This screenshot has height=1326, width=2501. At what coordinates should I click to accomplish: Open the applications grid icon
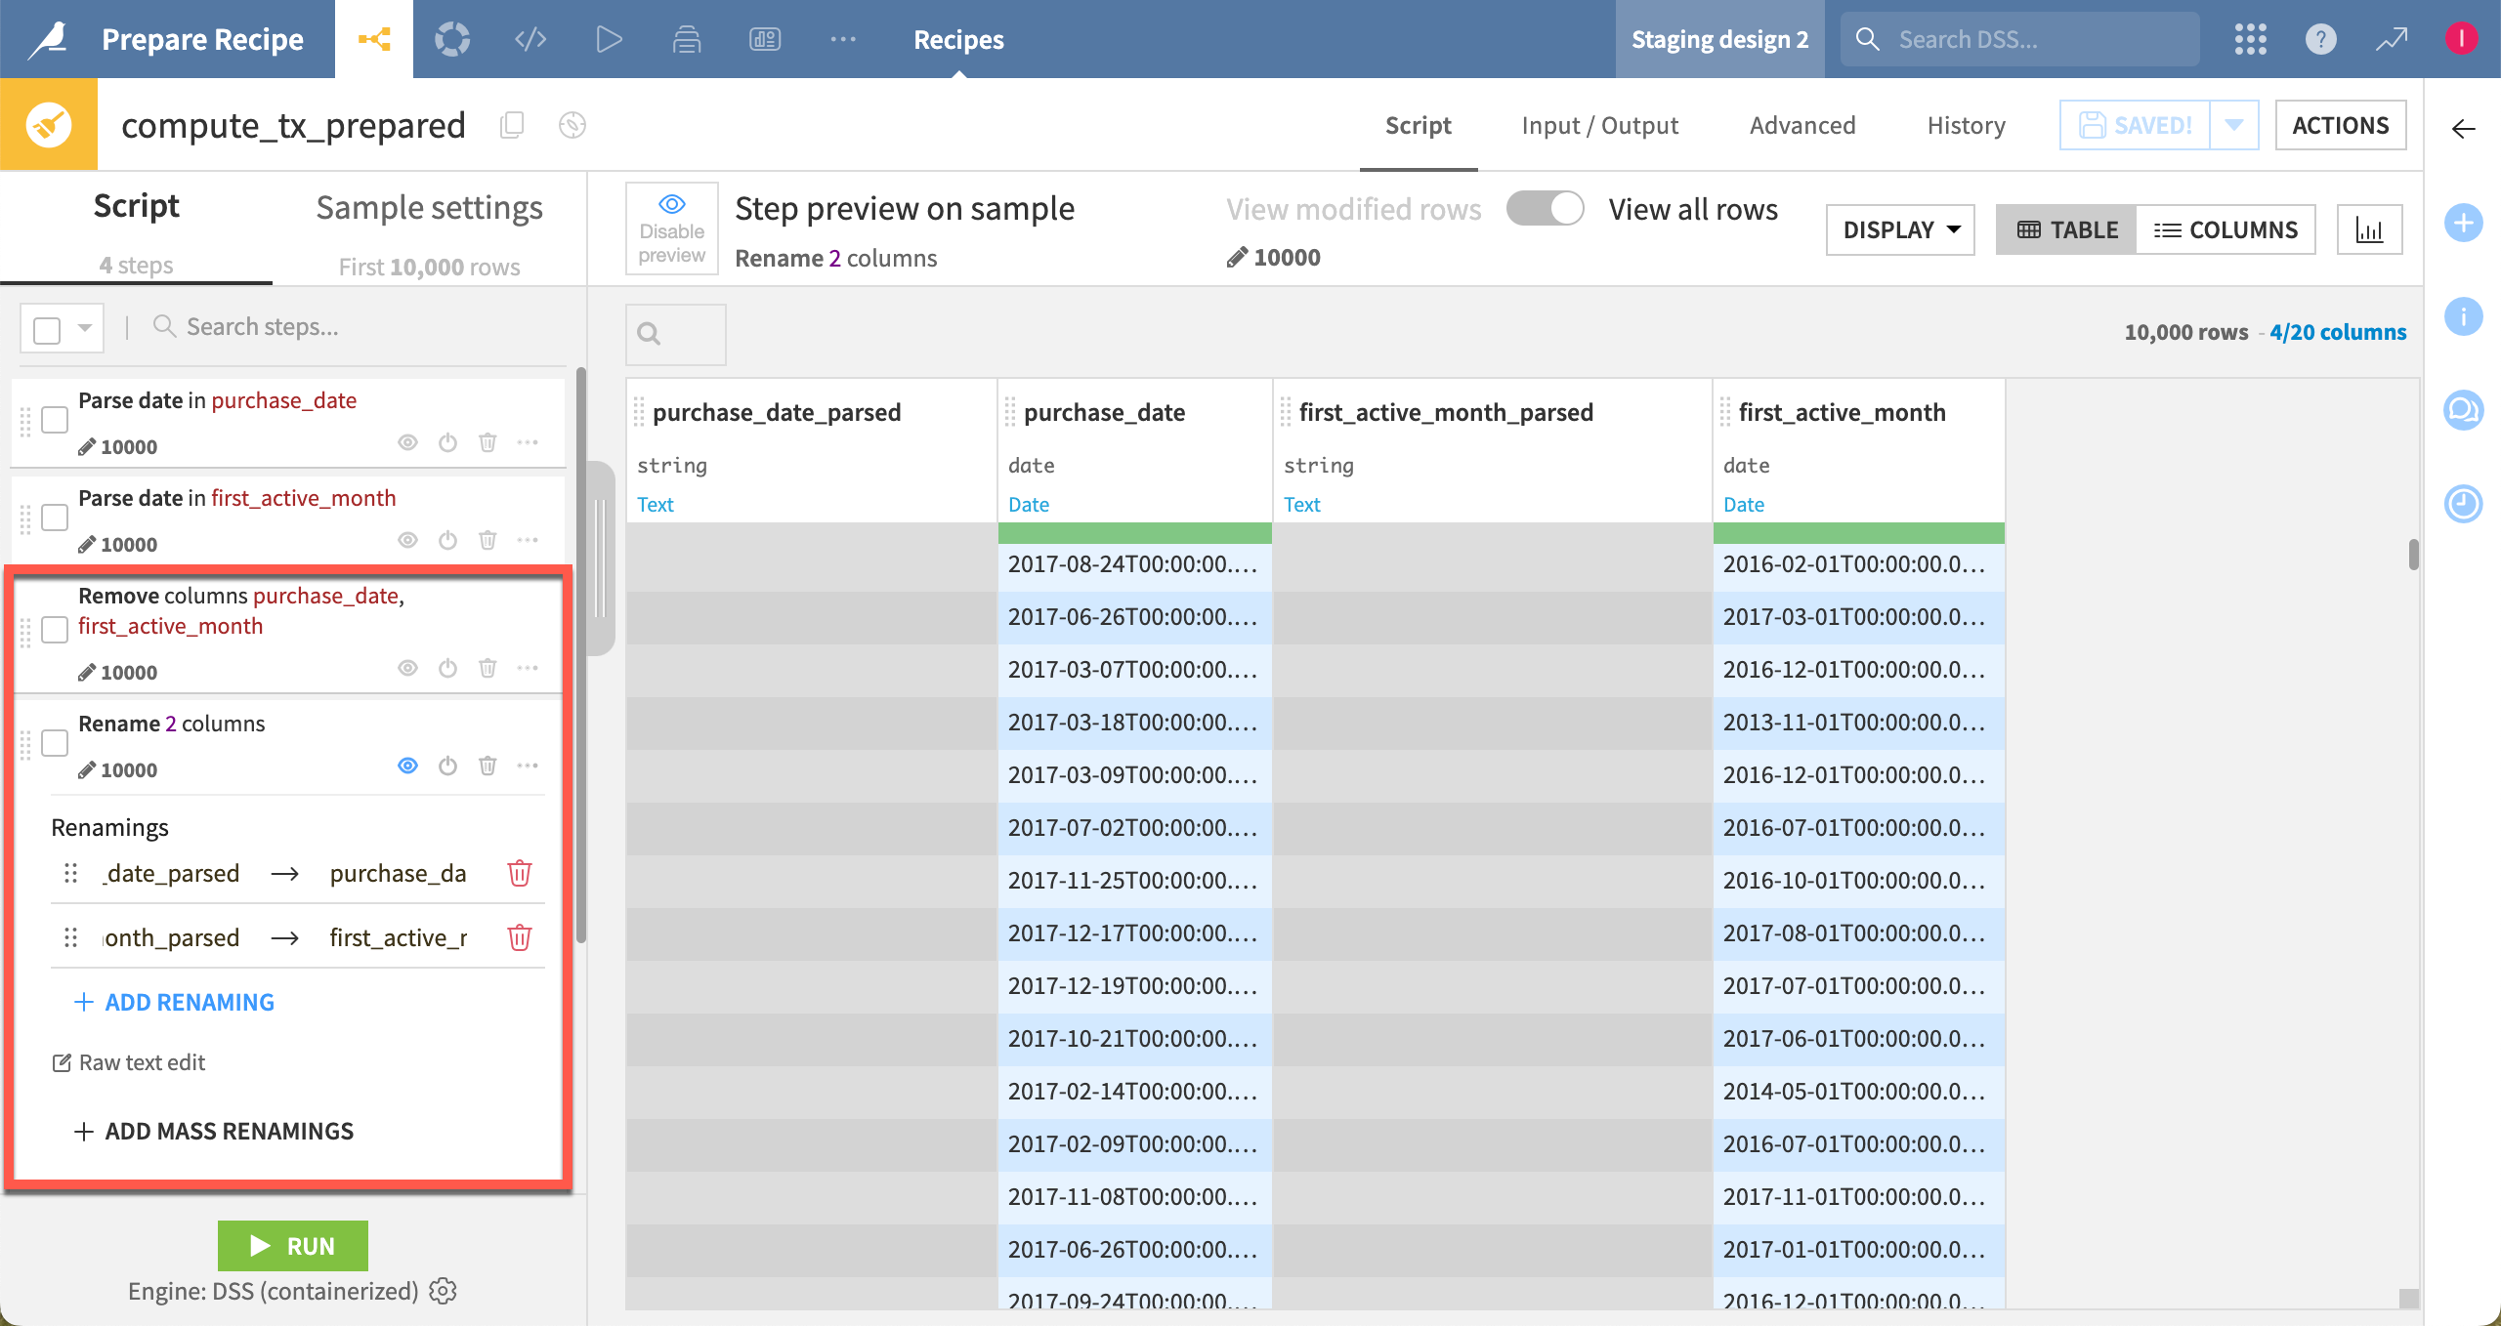tap(2251, 39)
